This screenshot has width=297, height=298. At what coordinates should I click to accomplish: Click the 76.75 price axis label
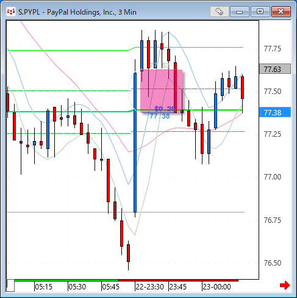coord(273,220)
